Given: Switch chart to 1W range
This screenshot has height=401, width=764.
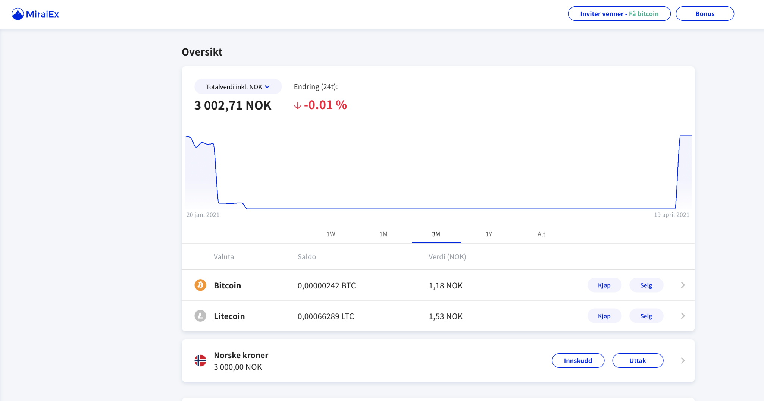Looking at the screenshot, I should 331,234.
